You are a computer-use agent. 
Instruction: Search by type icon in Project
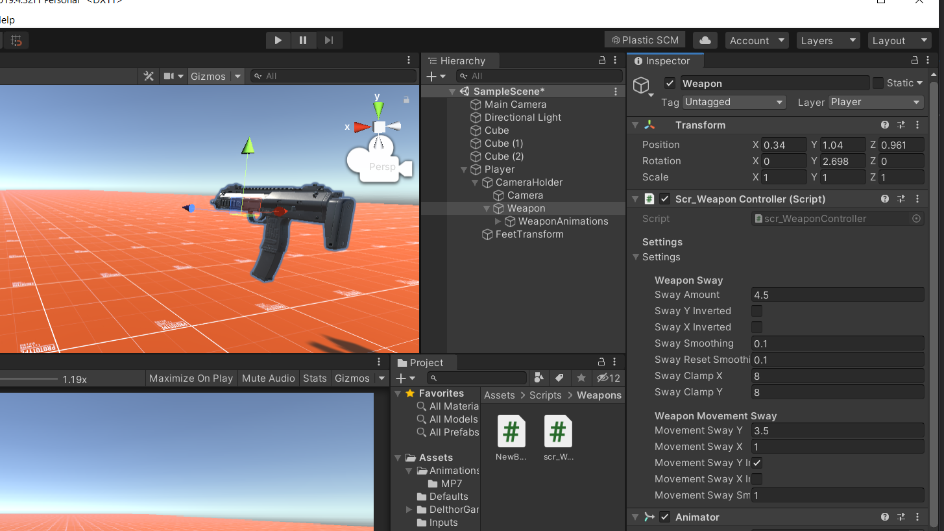[539, 378]
